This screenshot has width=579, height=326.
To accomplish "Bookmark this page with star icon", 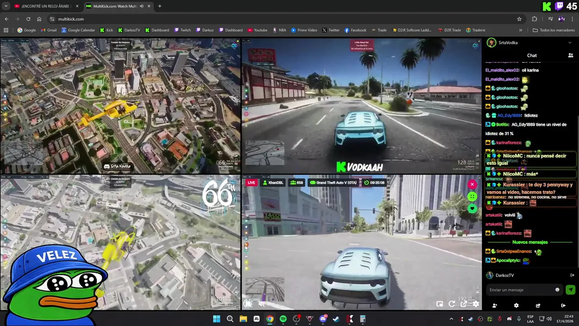I will click(519, 19).
